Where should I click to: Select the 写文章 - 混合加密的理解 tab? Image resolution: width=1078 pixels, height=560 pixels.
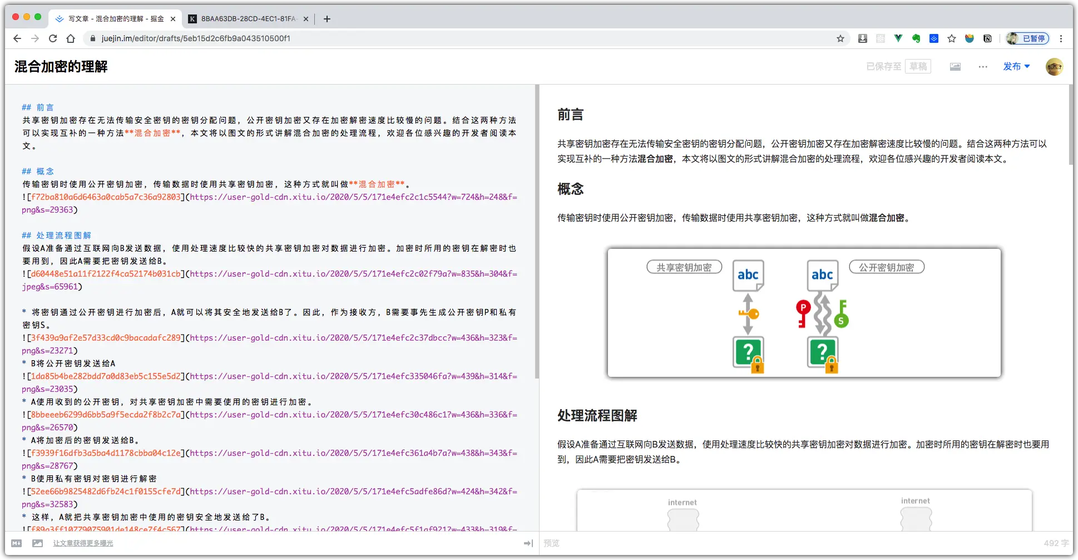pyautogui.click(x=115, y=19)
